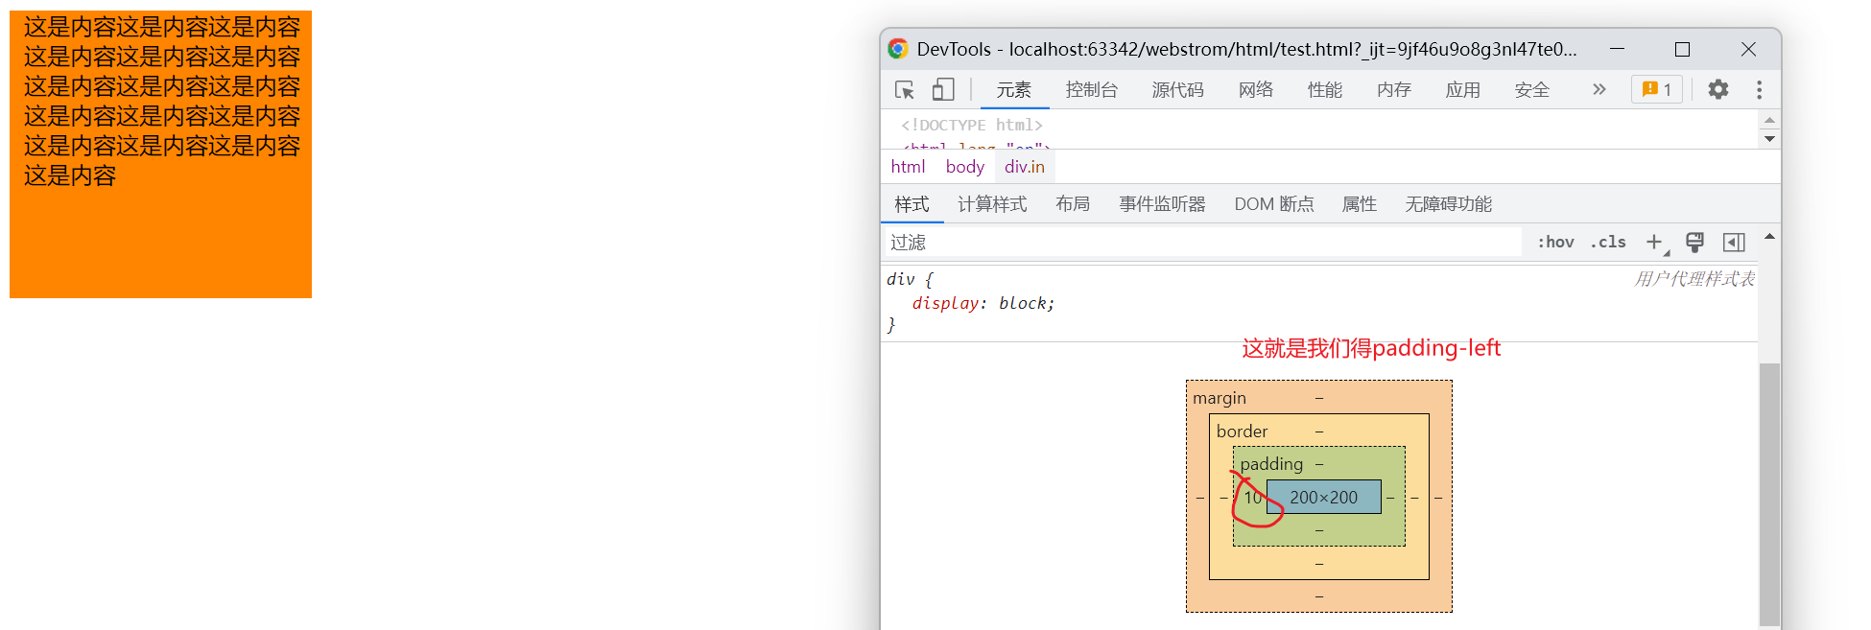Select the body breadcrumb element

964,167
